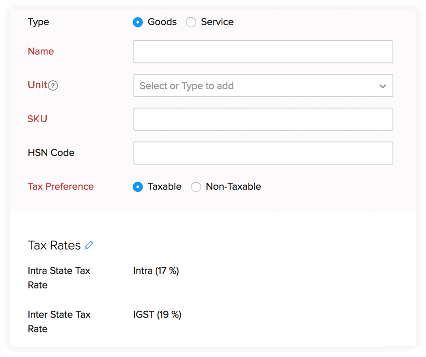The width and height of the screenshot is (426, 357).
Task: Click the Name field label
Action: tap(41, 51)
